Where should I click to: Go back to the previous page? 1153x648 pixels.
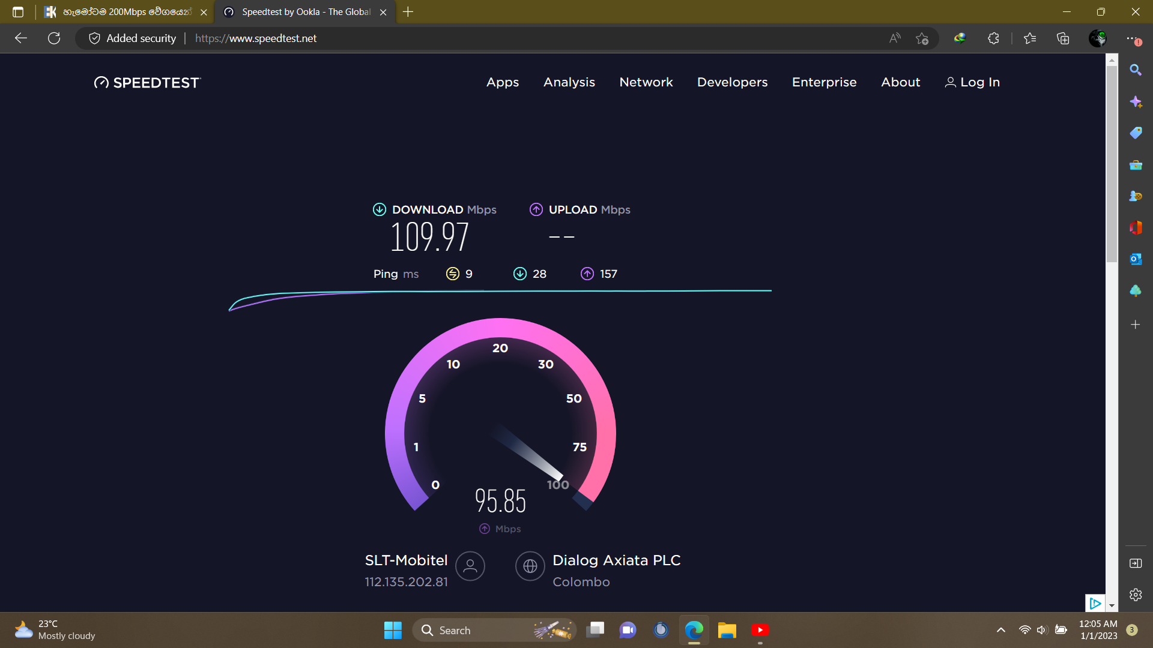21,38
